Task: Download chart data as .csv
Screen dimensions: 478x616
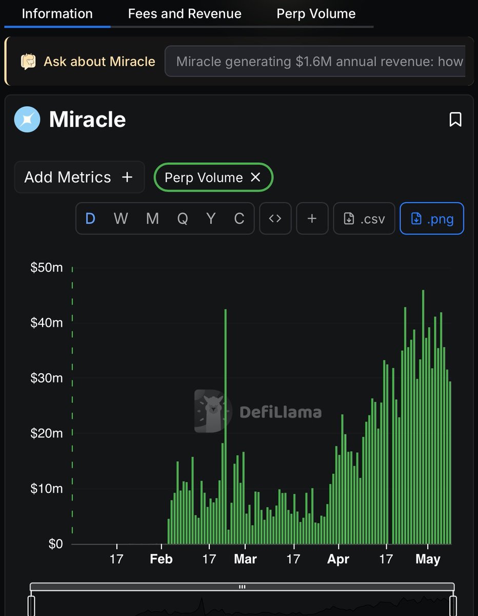Action: click(364, 219)
